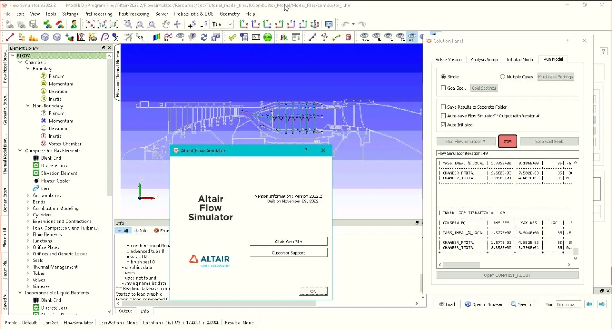Click the zoom in magnifier icon

[139, 25]
